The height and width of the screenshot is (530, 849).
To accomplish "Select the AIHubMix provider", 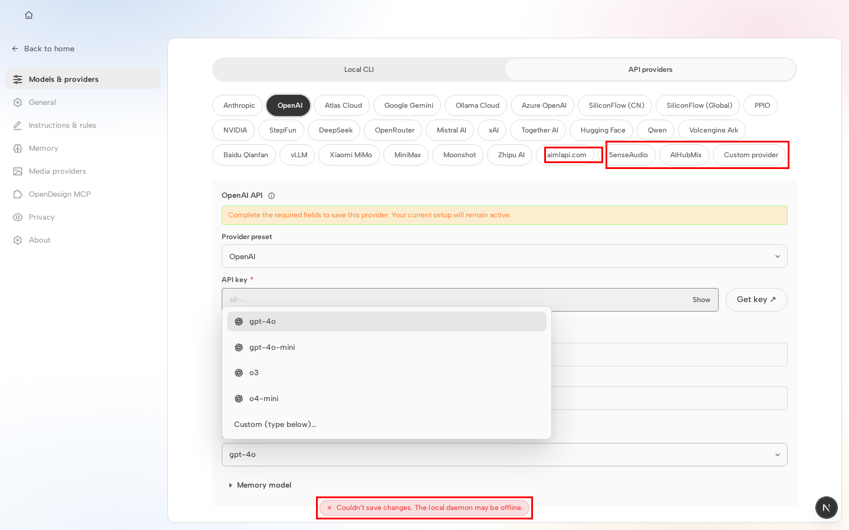I will click(685, 155).
